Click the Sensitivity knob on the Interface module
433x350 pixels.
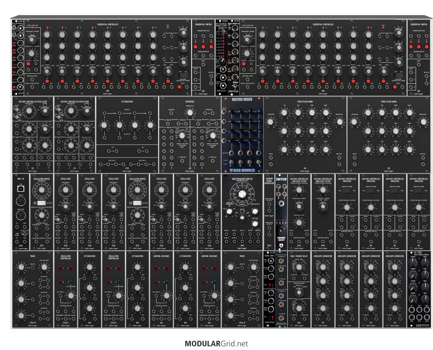[x=190, y=113]
